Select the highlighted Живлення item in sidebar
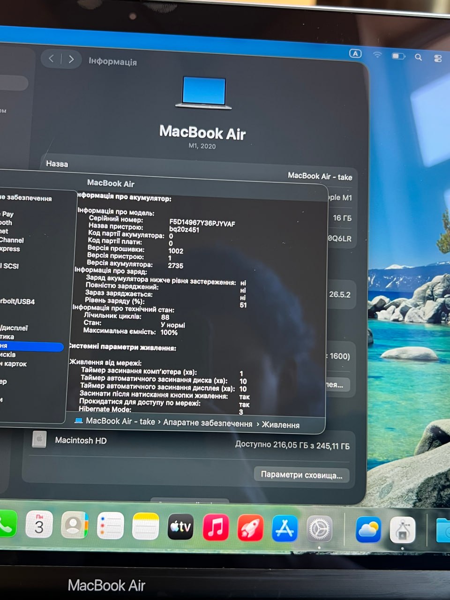This screenshot has height=600, width=450. [31, 346]
